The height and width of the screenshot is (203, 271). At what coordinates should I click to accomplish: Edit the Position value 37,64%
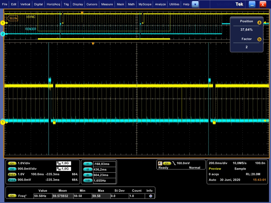coord(246,30)
